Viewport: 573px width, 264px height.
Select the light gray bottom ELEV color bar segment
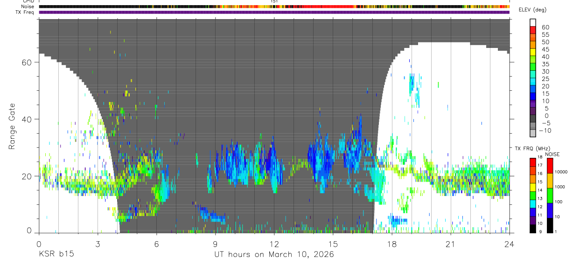533,134
